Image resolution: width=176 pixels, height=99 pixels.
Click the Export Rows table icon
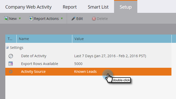[11, 64]
